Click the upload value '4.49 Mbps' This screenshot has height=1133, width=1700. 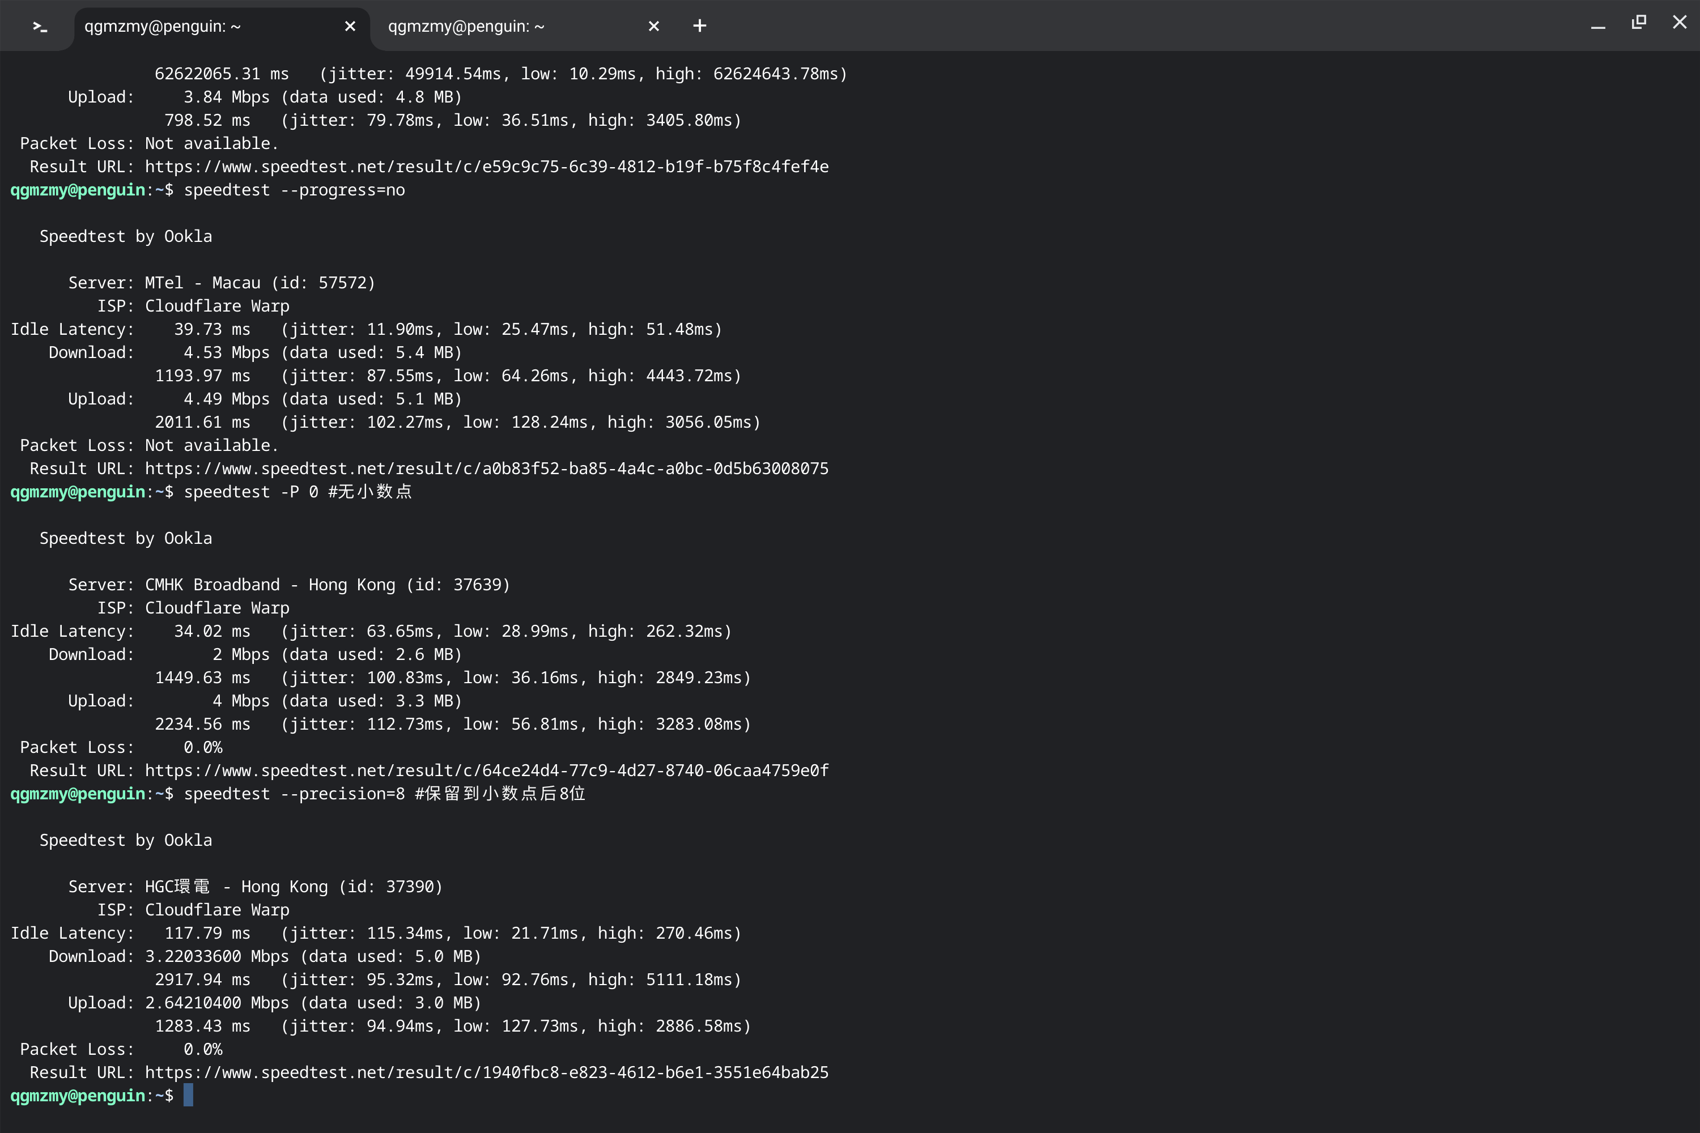point(226,399)
